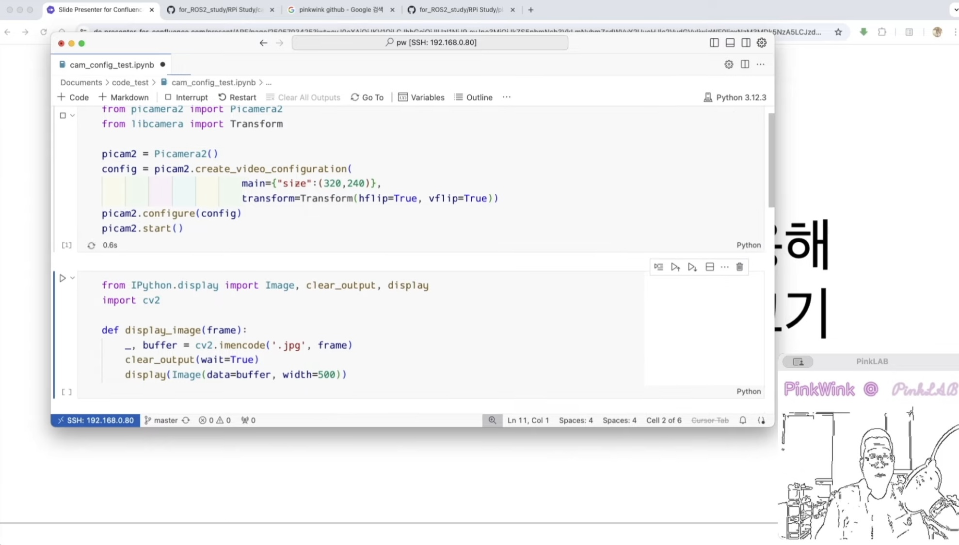Image resolution: width=959 pixels, height=545 pixels.
Task: Open notebook settings gear icon
Action: tap(728, 64)
